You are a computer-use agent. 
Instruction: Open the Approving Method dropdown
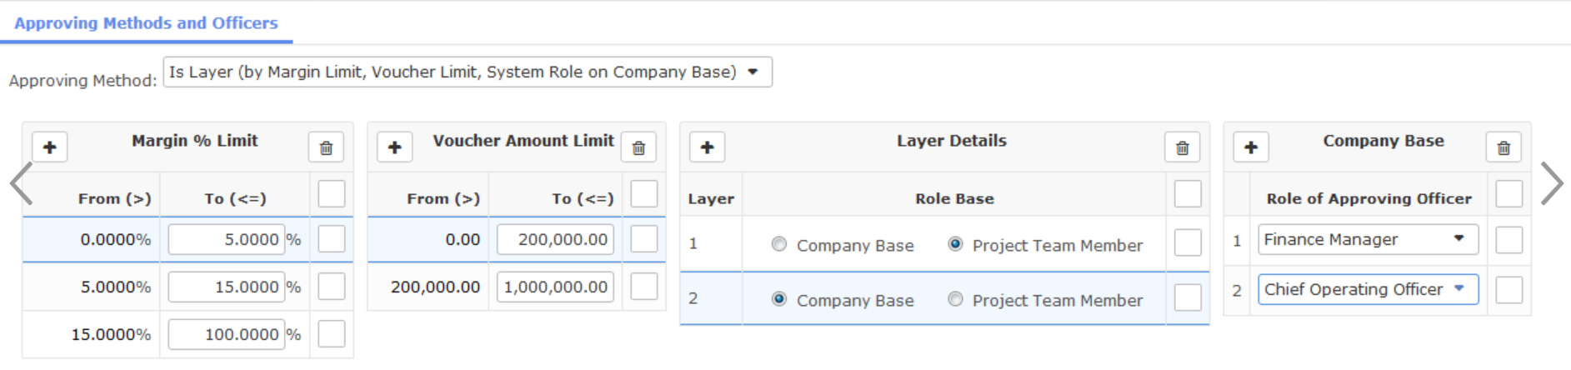(x=468, y=72)
